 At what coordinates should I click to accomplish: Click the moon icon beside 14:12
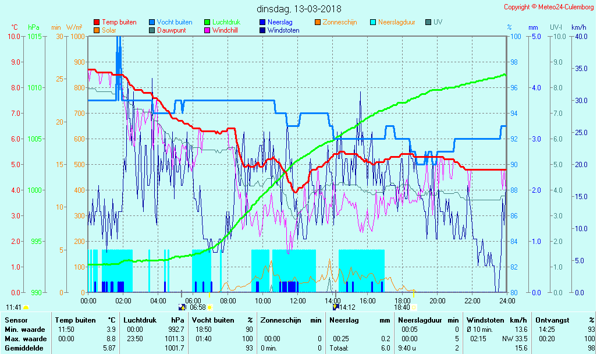(x=336, y=307)
